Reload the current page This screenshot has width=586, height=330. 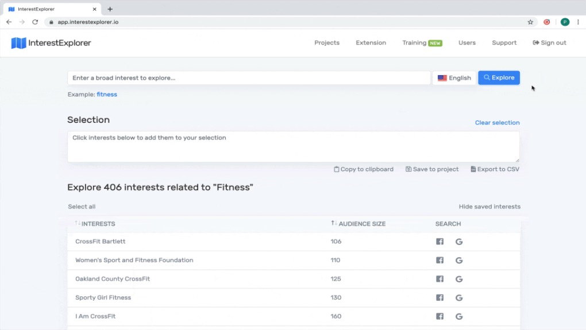(x=35, y=22)
